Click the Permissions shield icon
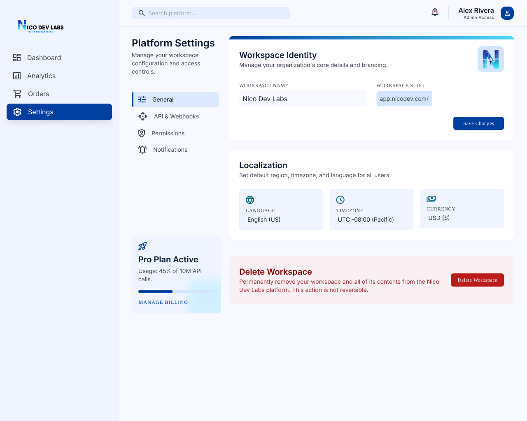527x421 pixels. pyautogui.click(x=142, y=133)
